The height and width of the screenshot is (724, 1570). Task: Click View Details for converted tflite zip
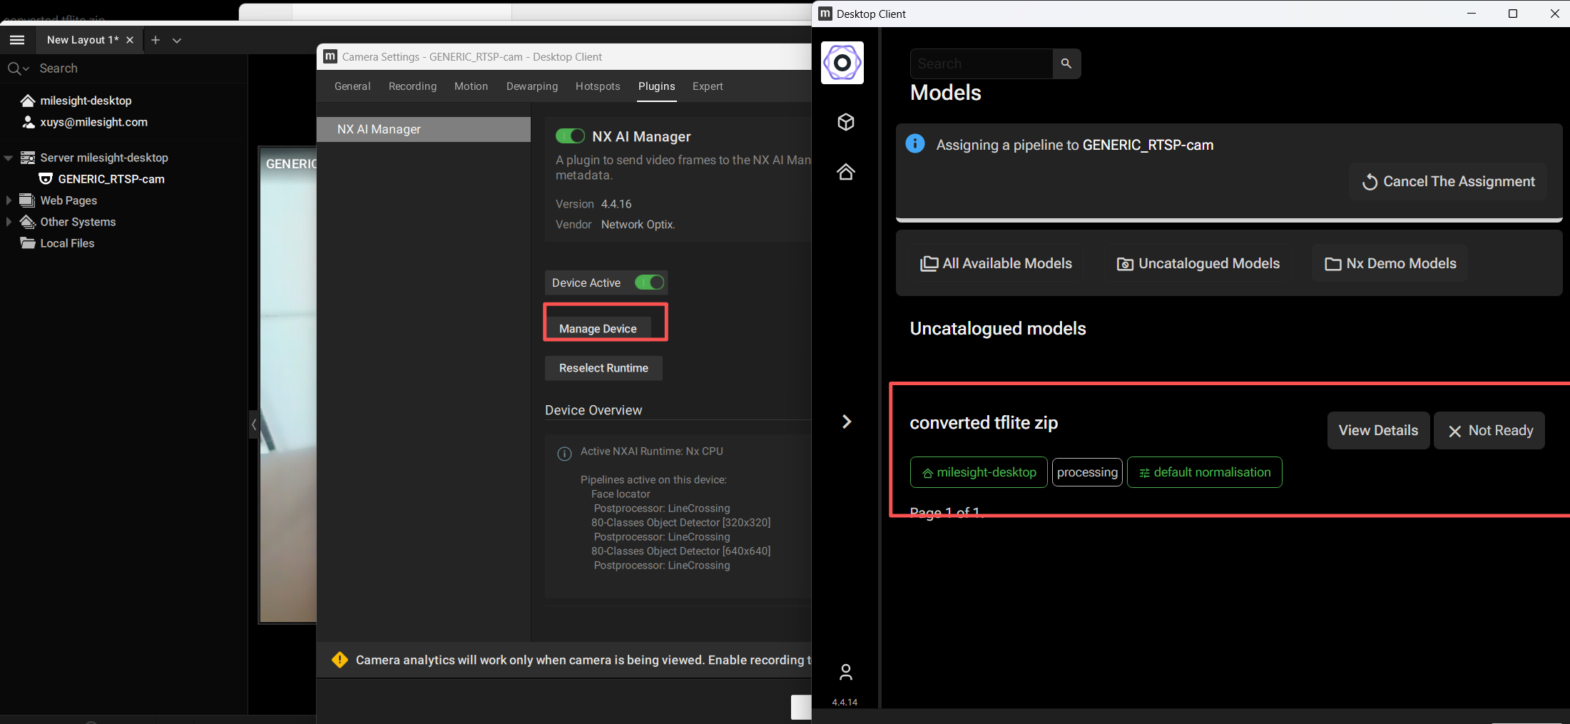[x=1377, y=430]
